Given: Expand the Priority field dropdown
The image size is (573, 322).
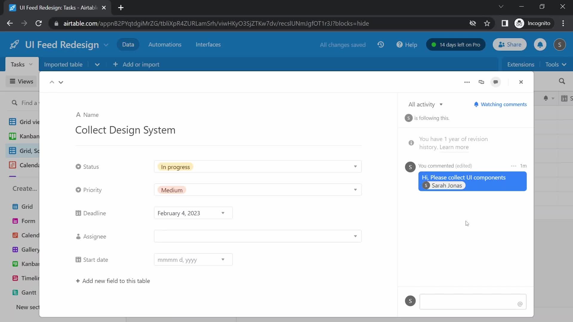Looking at the screenshot, I should pos(356,190).
